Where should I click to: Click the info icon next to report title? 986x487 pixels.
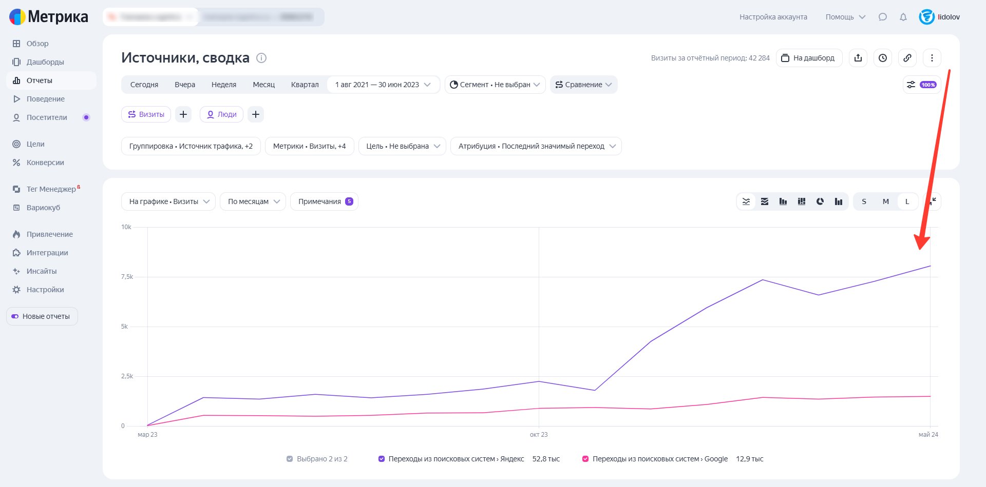(261, 58)
